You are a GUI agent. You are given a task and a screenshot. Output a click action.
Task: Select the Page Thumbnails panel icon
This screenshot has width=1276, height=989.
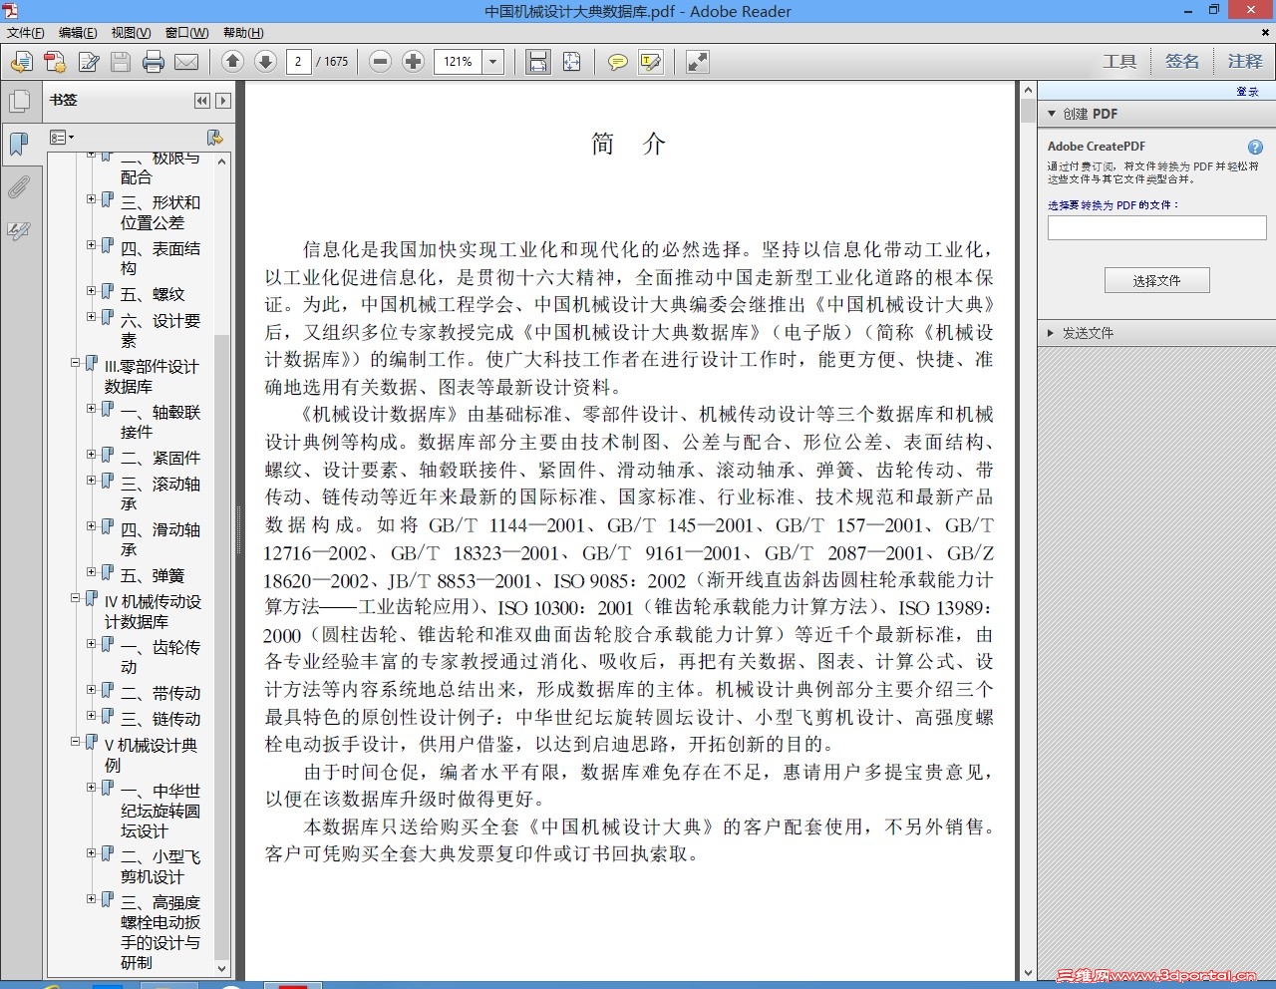[x=20, y=100]
